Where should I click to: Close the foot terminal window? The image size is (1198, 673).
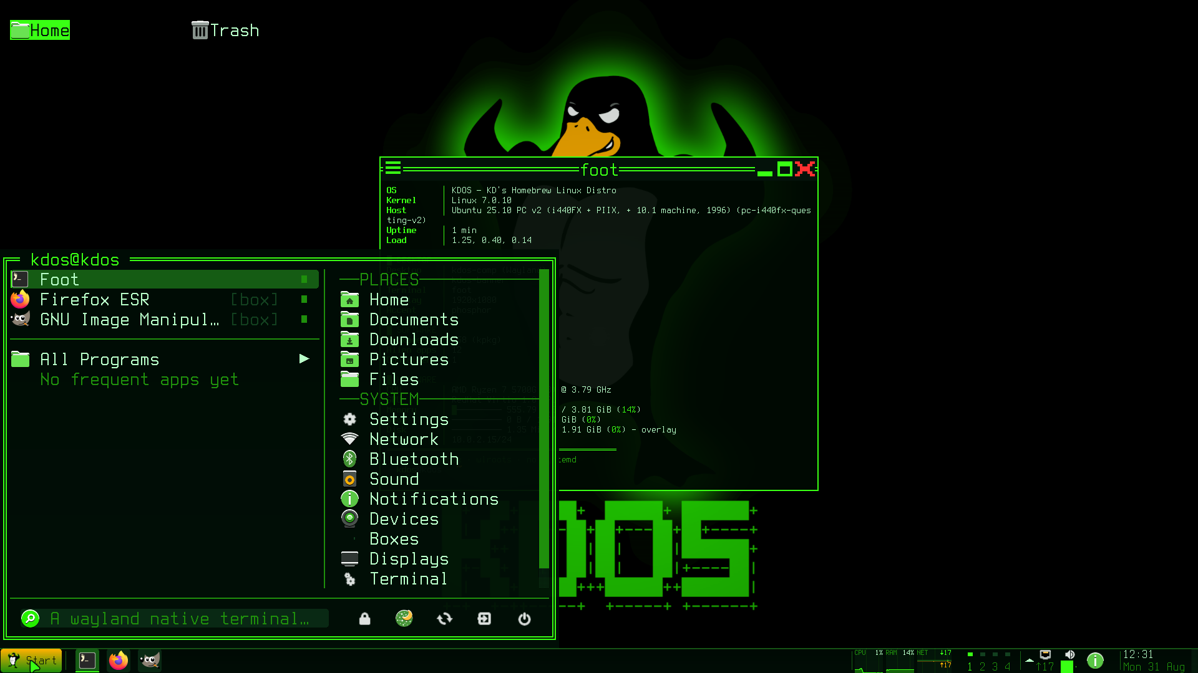click(x=805, y=169)
